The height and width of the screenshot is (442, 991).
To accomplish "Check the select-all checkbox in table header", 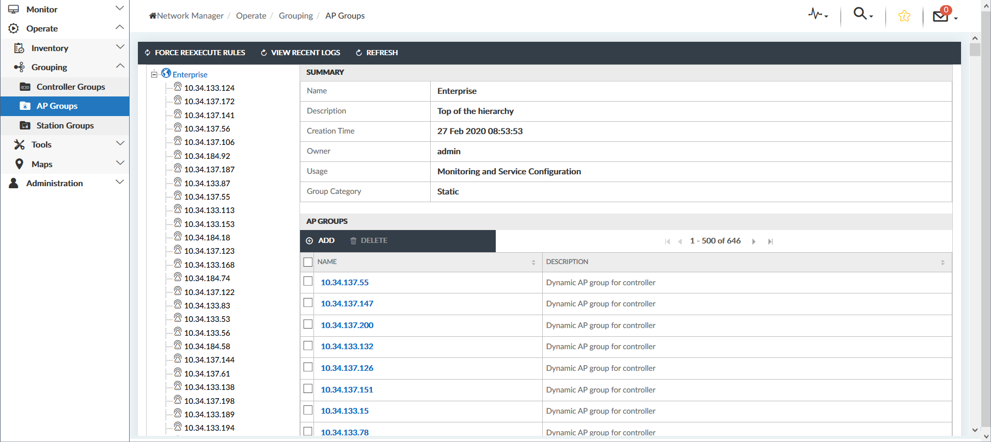I will tap(308, 262).
